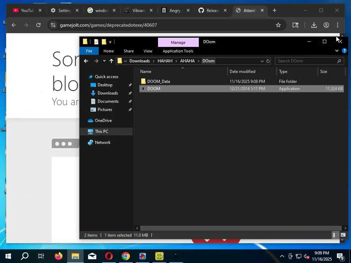Select the Application Tools tab

pyautogui.click(x=178, y=51)
